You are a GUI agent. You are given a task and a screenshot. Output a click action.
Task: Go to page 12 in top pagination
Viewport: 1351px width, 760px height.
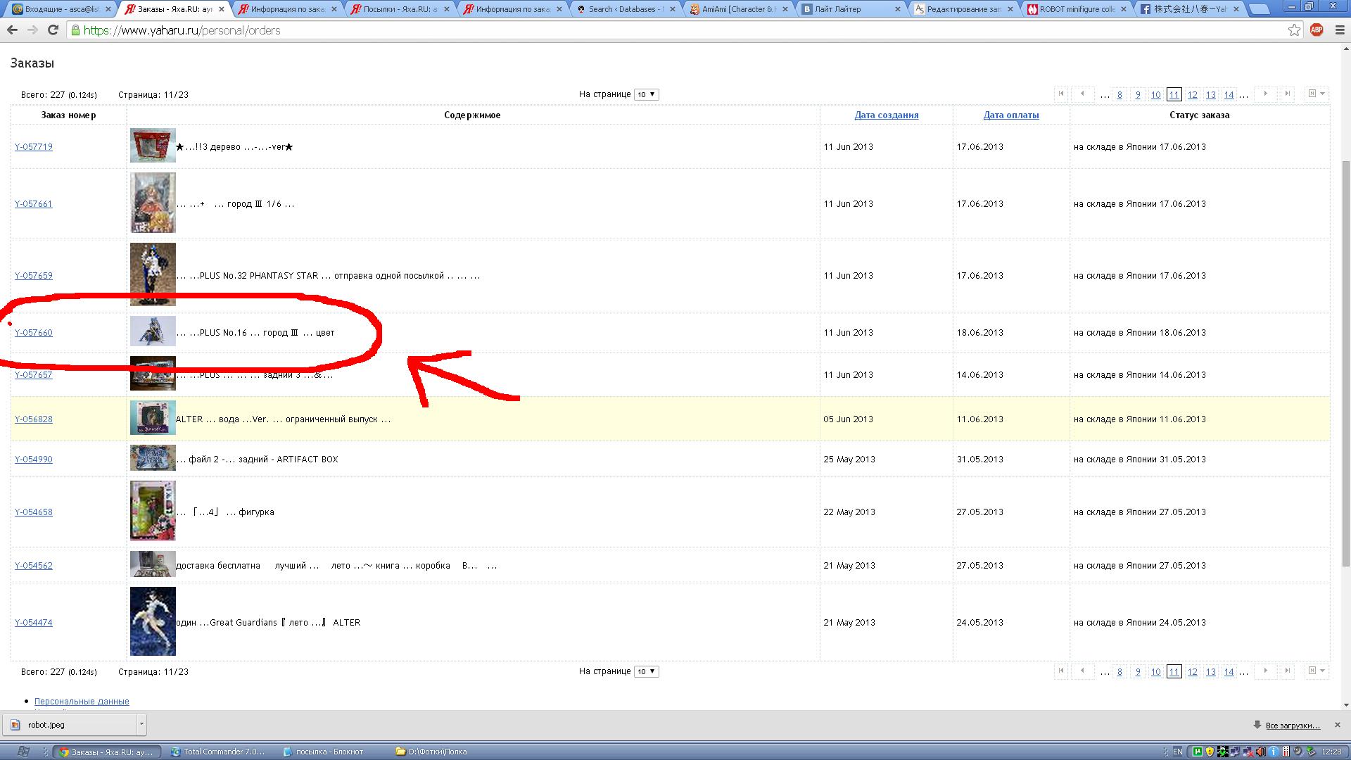click(1192, 95)
